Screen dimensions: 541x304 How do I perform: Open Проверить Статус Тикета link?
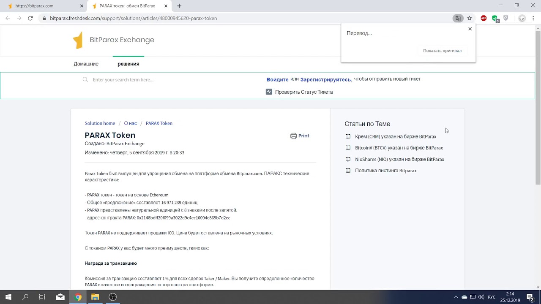click(304, 92)
